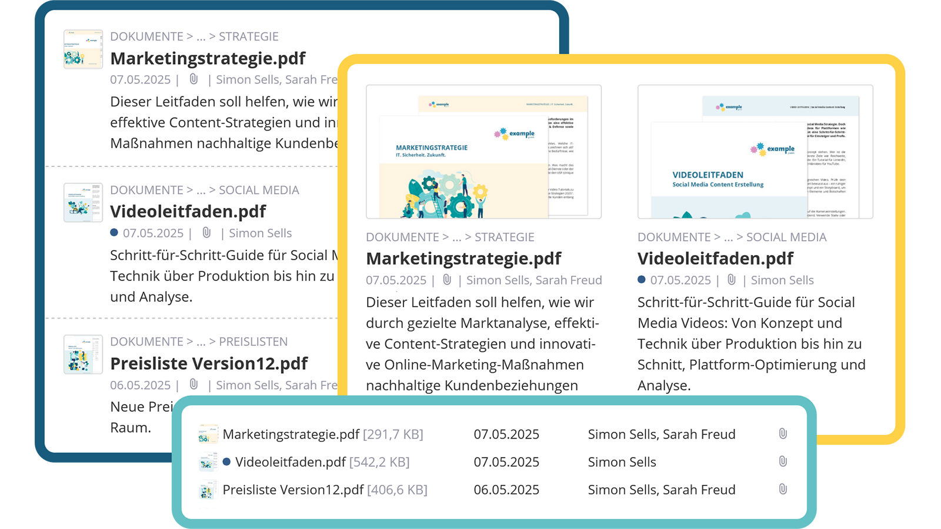The height and width of the screenshot is (529, 941).
Task: Click blue unread dot in Videoleitfaden.pdf table row
Action: click(226, 462)
